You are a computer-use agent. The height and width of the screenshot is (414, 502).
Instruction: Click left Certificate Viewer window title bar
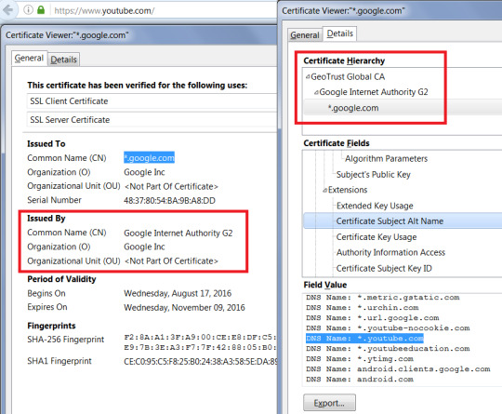pyautogui.click(x=139, y=35)
